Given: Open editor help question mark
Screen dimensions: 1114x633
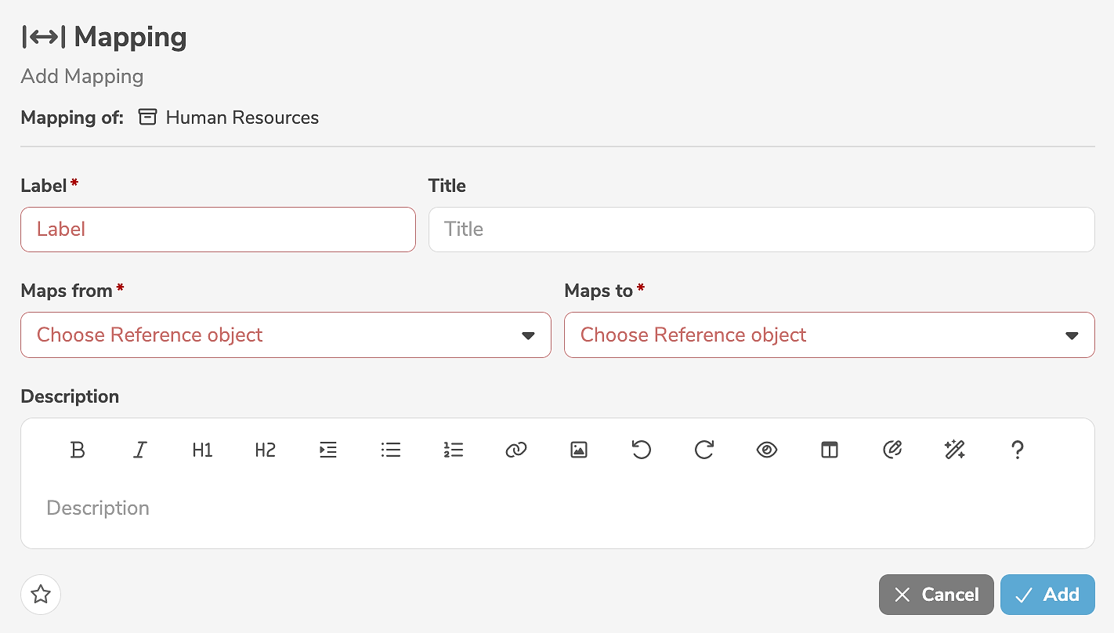Looking at the screenshot, I should tap(1018, 450).
